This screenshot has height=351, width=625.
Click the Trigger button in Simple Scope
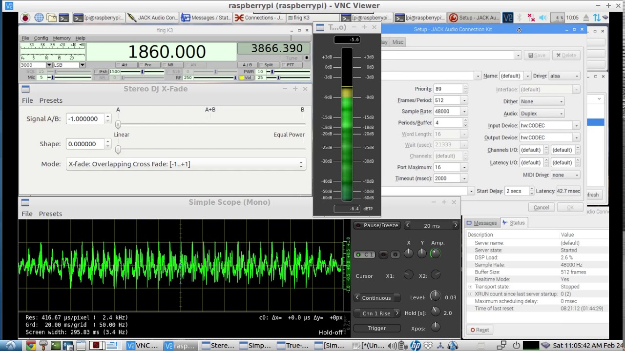click(x=376, y=328)
